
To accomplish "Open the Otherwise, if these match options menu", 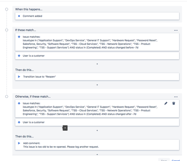I will pos(176,97).
